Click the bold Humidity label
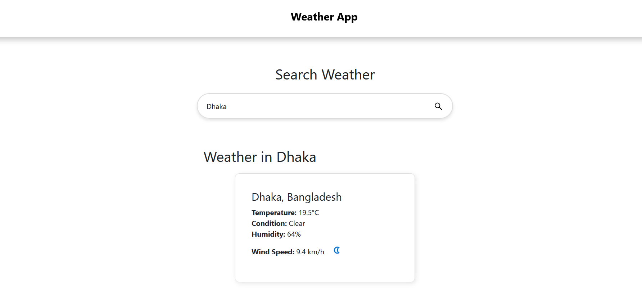This screenshot has width=642, height=296. click(x=268, y=234)
